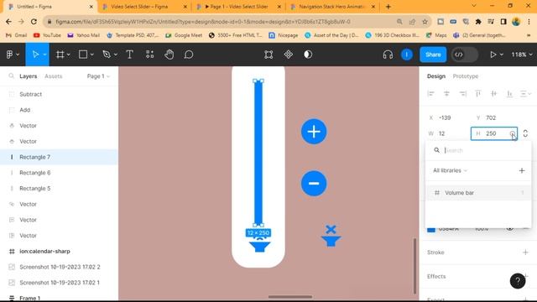This screenshot has width=537, height=302.
Task: Select the Pen tool
Action: 107,55
